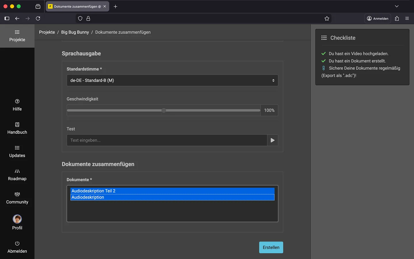Play the test voice sample
Screen dimensions: 414x259
[x=273, y=140]
